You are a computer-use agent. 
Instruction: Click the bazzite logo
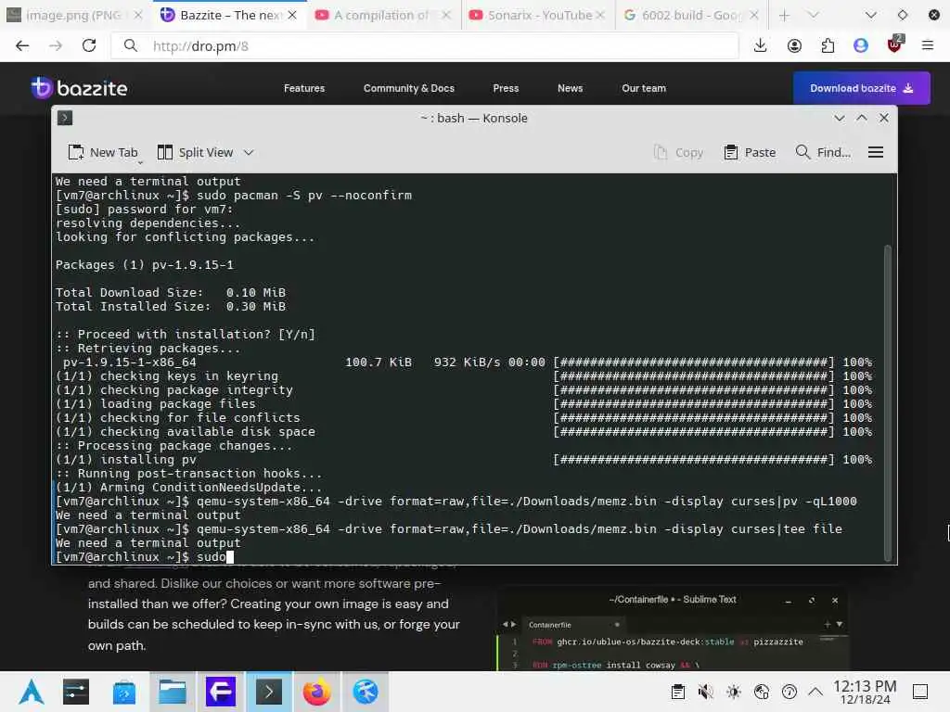tap(80, 88)
